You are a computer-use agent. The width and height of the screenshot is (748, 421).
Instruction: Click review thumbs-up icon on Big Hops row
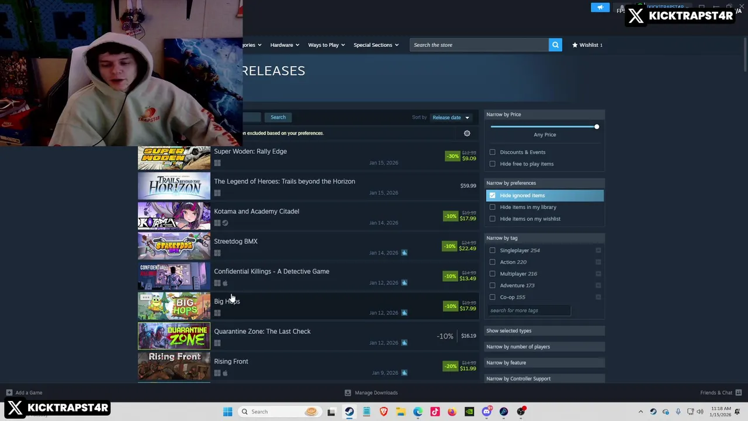pyautogui.click(x=404, y=313)
